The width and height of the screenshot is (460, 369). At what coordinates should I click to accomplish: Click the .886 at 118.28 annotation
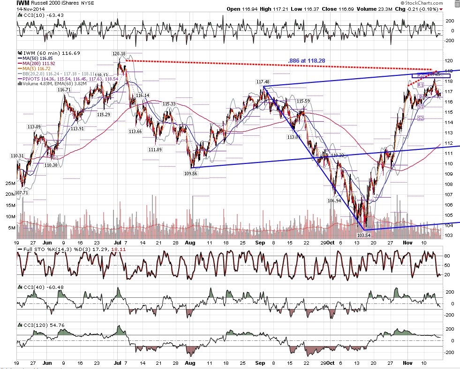click(x=307, y=61)
